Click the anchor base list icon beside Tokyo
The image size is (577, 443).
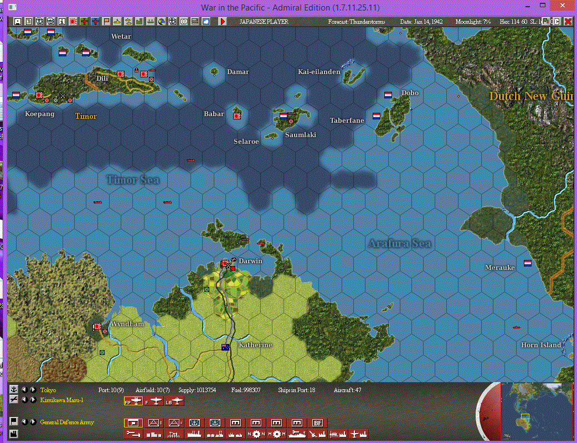coord(14,389)
